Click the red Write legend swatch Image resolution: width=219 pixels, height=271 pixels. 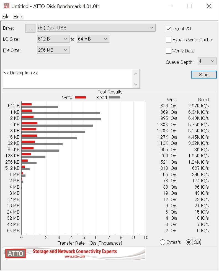80,97
